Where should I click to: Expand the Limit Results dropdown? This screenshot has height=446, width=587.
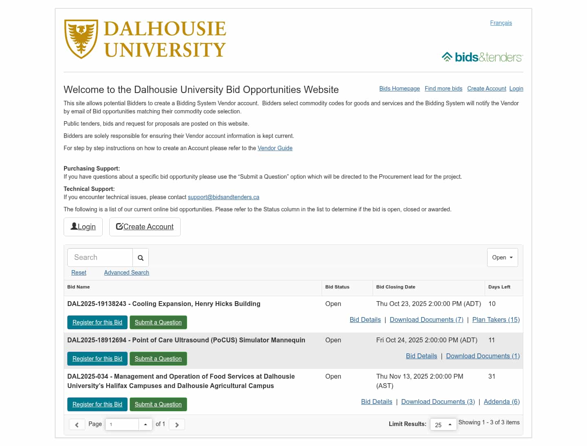pyautogui.click(x=443, y=424)
